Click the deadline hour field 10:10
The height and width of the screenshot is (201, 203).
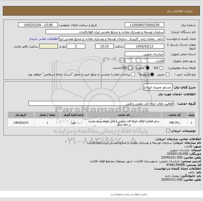[104, 46]
